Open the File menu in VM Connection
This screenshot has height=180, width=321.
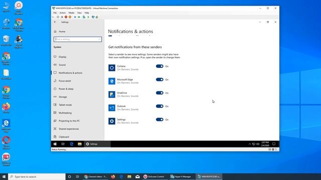click(55, 12)
